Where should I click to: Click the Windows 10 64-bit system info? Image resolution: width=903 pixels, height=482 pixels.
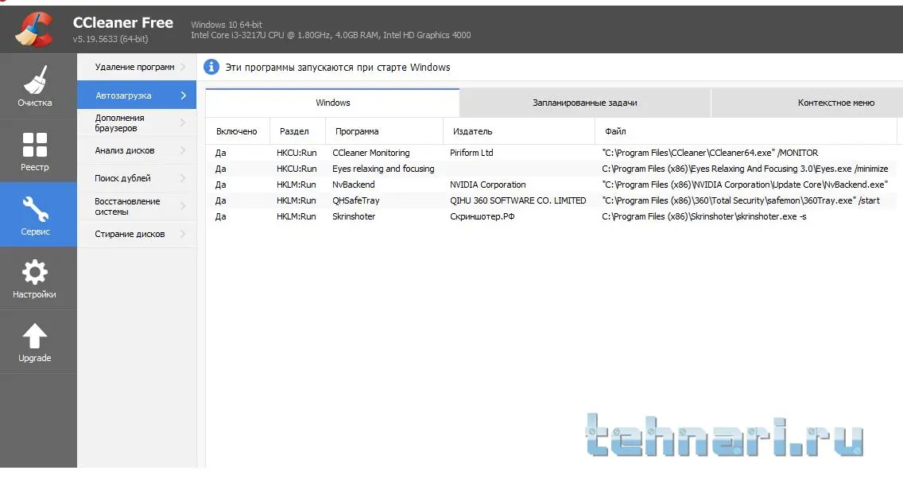pyautogui.click(x=227, y=25)
